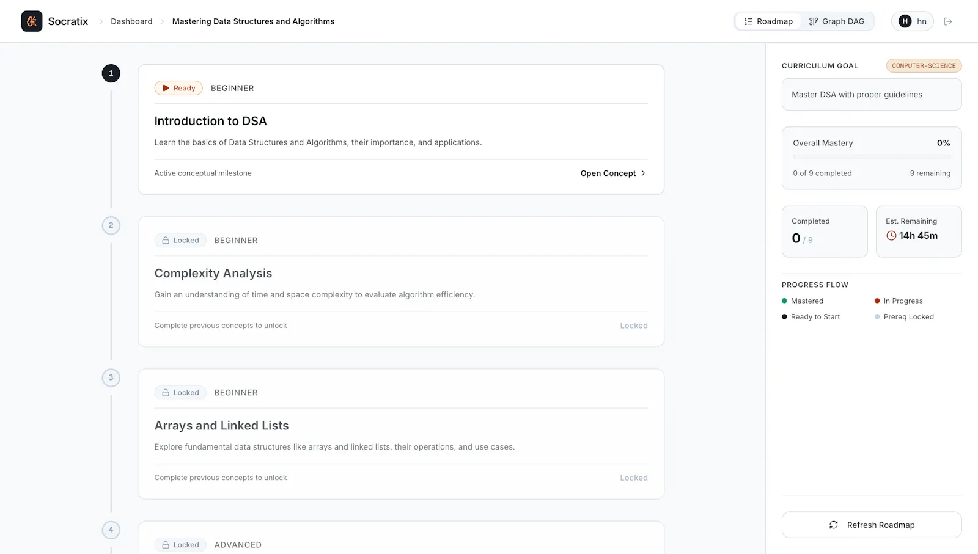
Task: Click the refresh arrows icon
Action: point(834,525)
